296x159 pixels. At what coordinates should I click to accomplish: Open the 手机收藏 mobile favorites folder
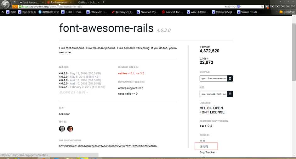click(287, 12)
